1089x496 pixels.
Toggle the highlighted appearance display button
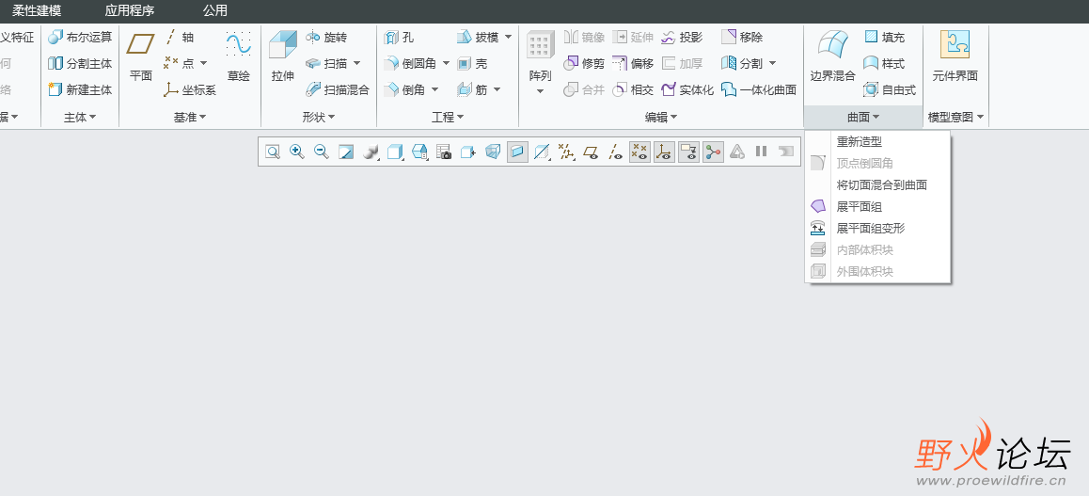point(516,152)
